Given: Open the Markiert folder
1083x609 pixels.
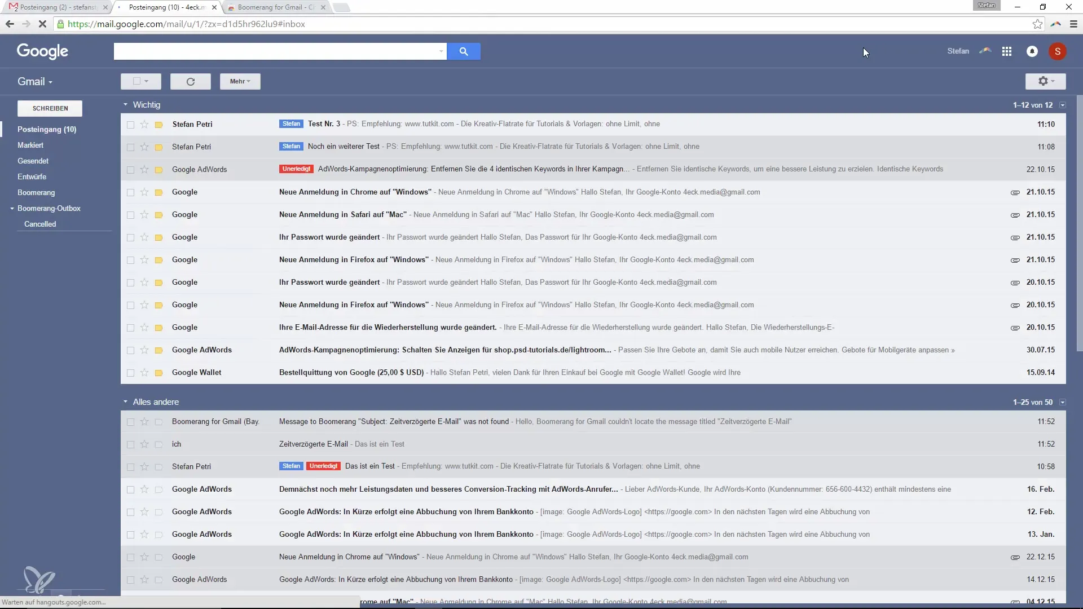Looking at the screenshot, I should click(x=30, y=145).
